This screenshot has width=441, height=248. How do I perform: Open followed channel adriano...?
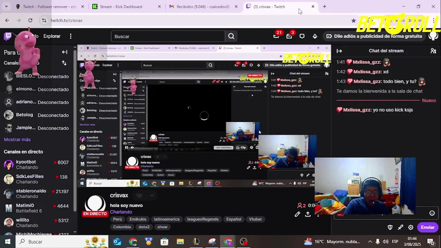(36, 102)
